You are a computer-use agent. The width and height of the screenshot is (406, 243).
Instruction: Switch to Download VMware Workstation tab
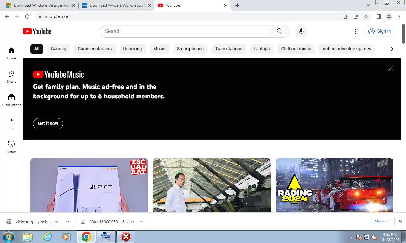tap(116, 5)
